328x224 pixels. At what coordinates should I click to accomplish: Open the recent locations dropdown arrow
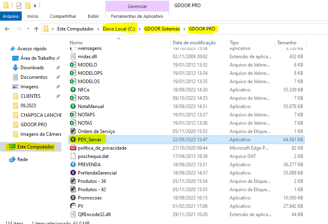28,29
